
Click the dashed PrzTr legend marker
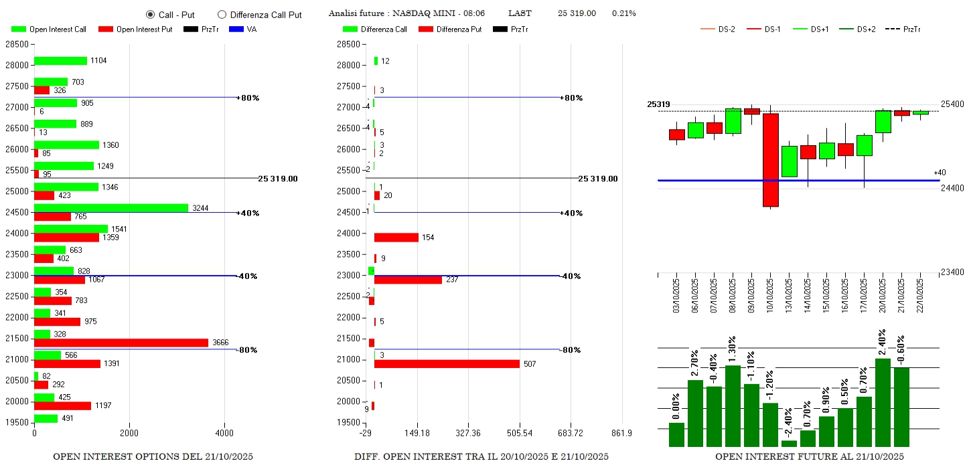pyautogui.click(x=892, y=29)
